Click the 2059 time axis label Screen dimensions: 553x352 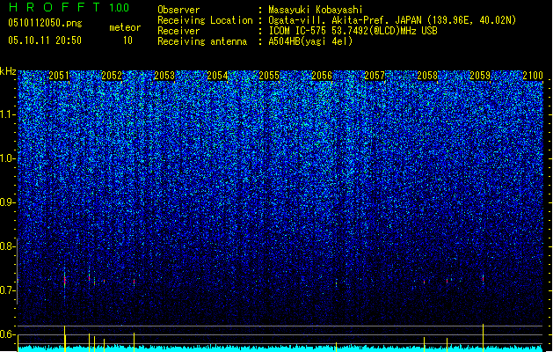pyautogui.click(x=480, y=76)
